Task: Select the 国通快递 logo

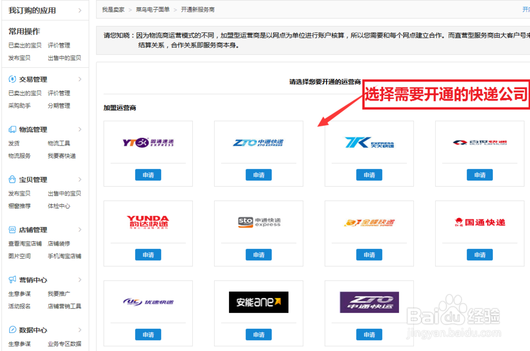Action: coord(480,222)
